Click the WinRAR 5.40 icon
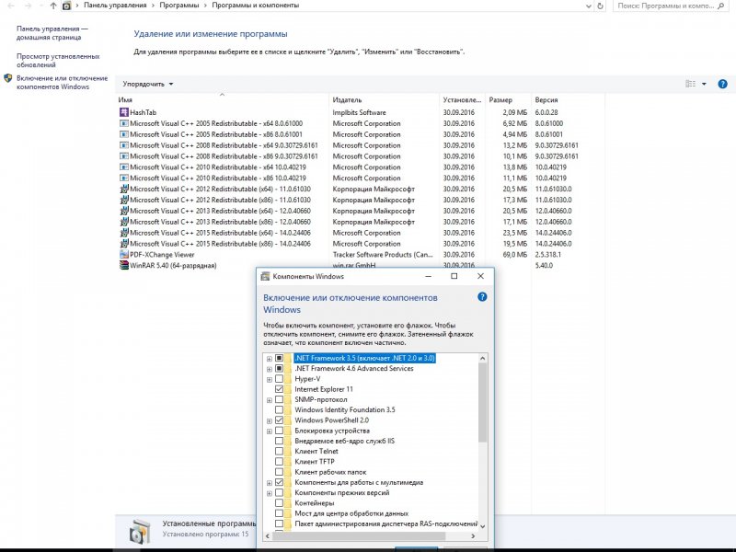 pyautogui.click(x=124, y=265)
